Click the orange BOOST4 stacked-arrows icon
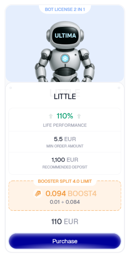Image resolution: width=128 pixels, height=254 pixels. click(x=38, y=194)
